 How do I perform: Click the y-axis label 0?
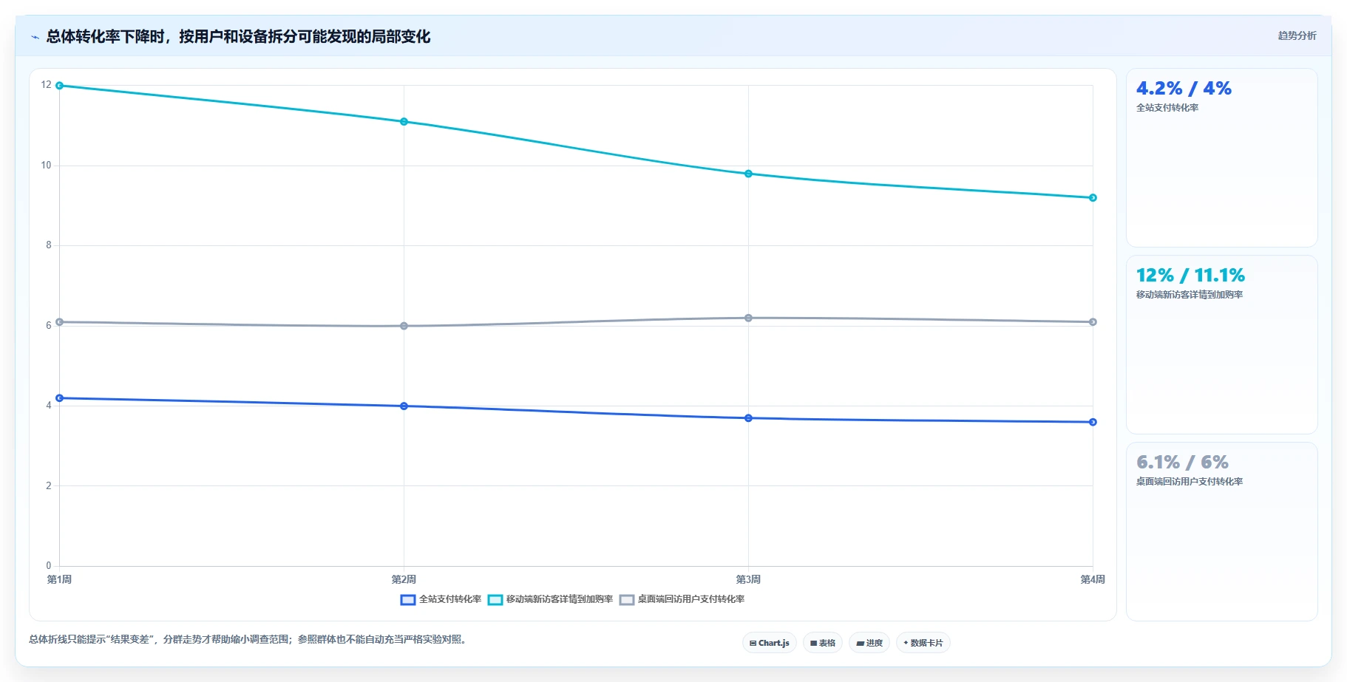[49, 566]
